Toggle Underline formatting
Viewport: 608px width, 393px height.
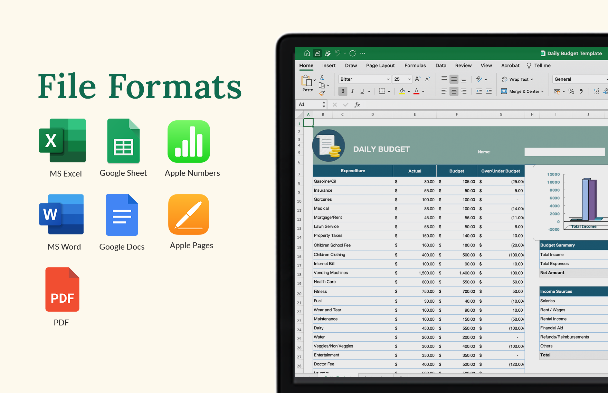click(362, 91)
